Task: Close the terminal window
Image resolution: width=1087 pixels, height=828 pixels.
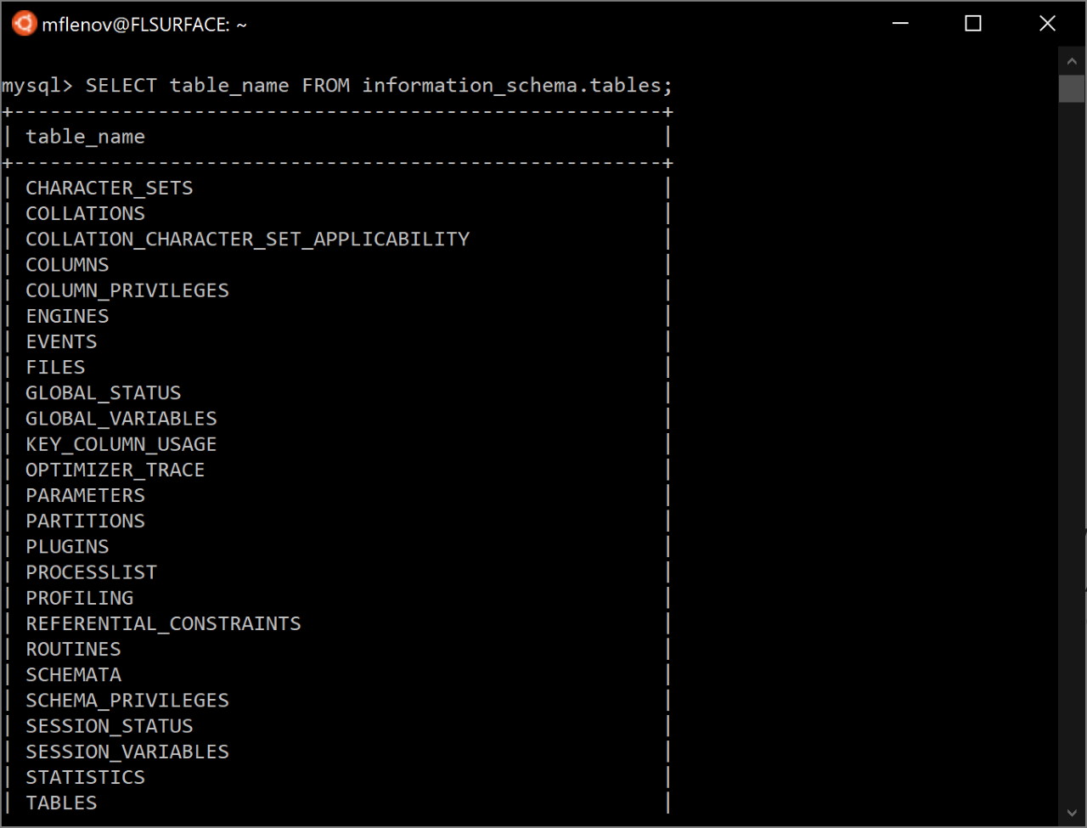Action: (1047, 24)
